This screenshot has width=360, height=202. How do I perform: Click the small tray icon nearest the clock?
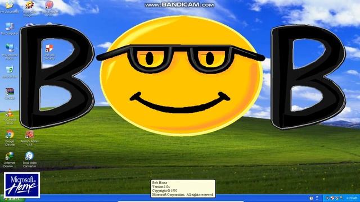[341, 198]
